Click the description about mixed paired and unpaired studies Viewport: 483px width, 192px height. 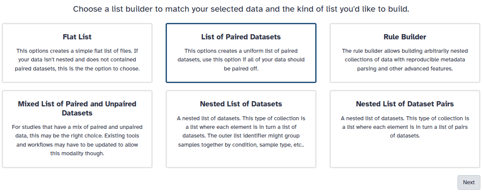[77, 140]
